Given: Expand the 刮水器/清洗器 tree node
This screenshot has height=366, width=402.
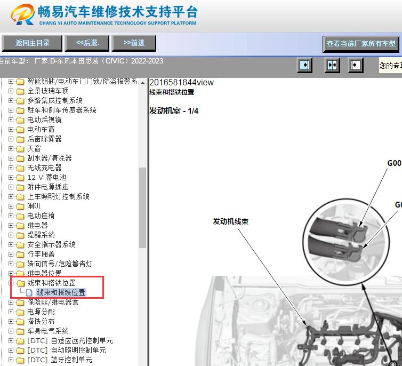Looking at the screenshot, I should pos(11,158).
